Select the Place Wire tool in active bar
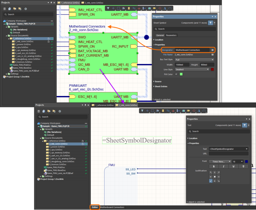The height and width of the screenshot is (210, 256). click(x=134, y=8)
